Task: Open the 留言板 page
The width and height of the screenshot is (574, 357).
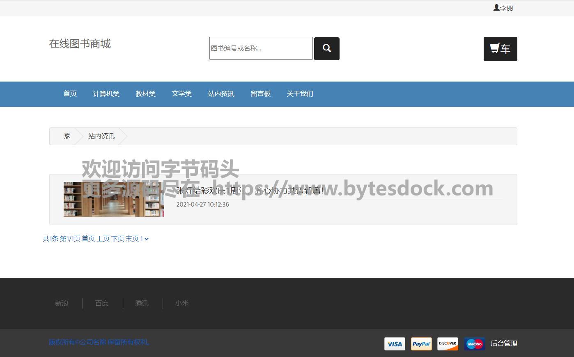Action: (260, 94)
